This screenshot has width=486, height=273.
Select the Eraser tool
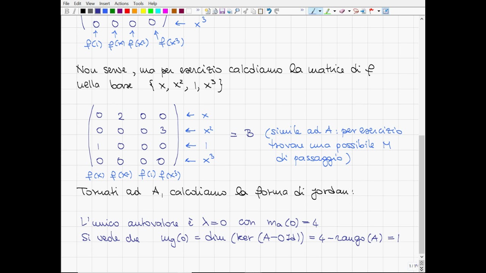[342, 11]
